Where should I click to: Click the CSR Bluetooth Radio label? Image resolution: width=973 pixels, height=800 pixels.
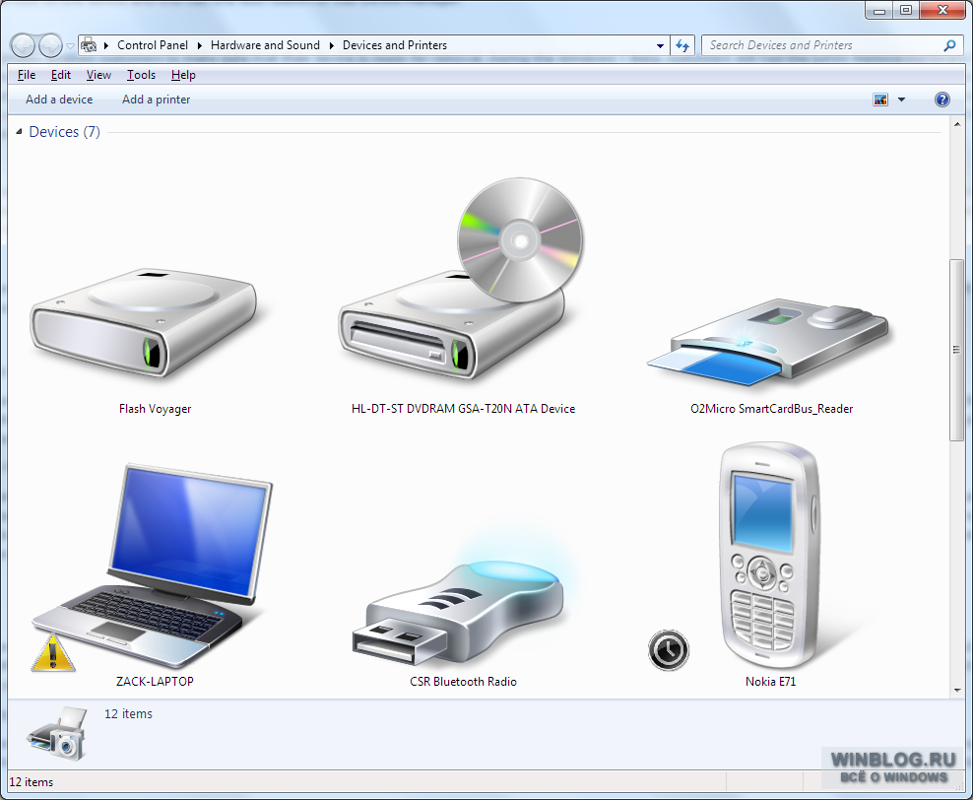click(x=463, y=682)
